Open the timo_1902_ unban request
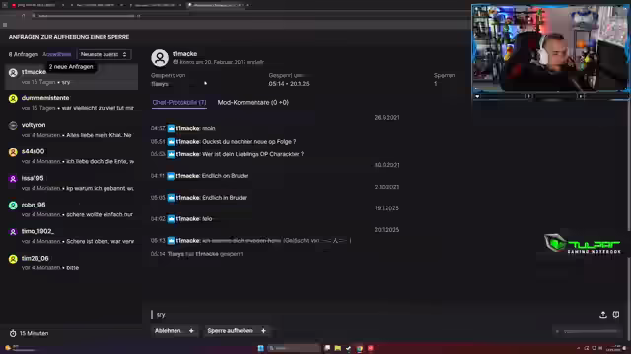631x354 pixels. click(x=72, y=236)
